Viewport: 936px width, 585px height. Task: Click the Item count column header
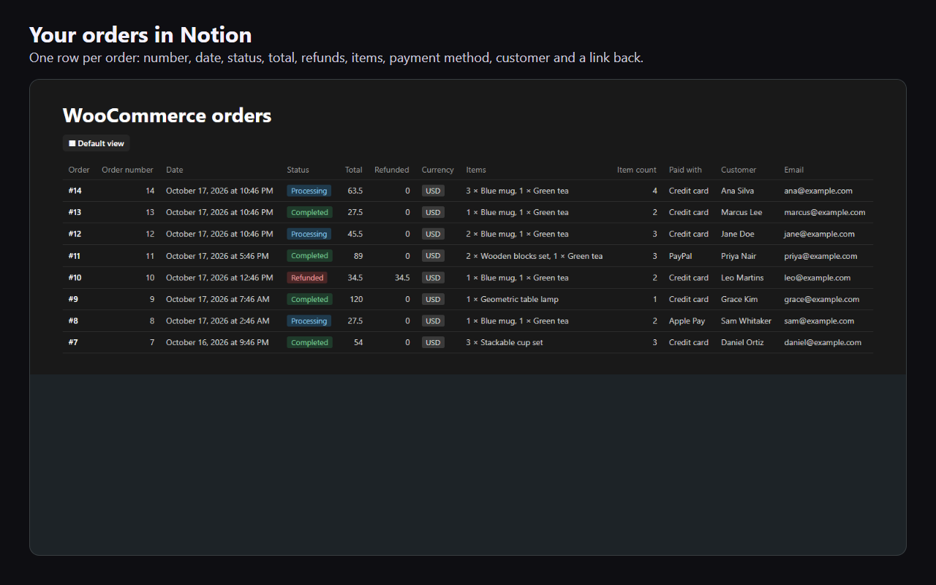click(637, 170)
